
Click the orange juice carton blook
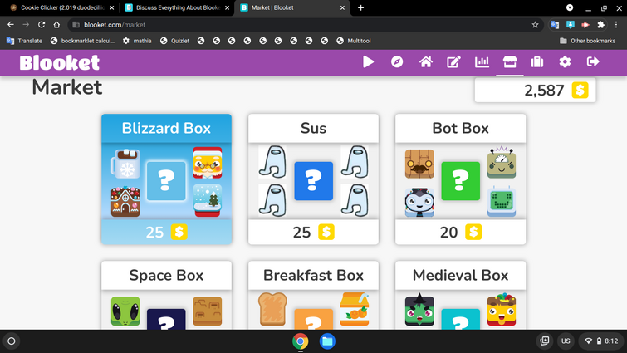point(355,309)
